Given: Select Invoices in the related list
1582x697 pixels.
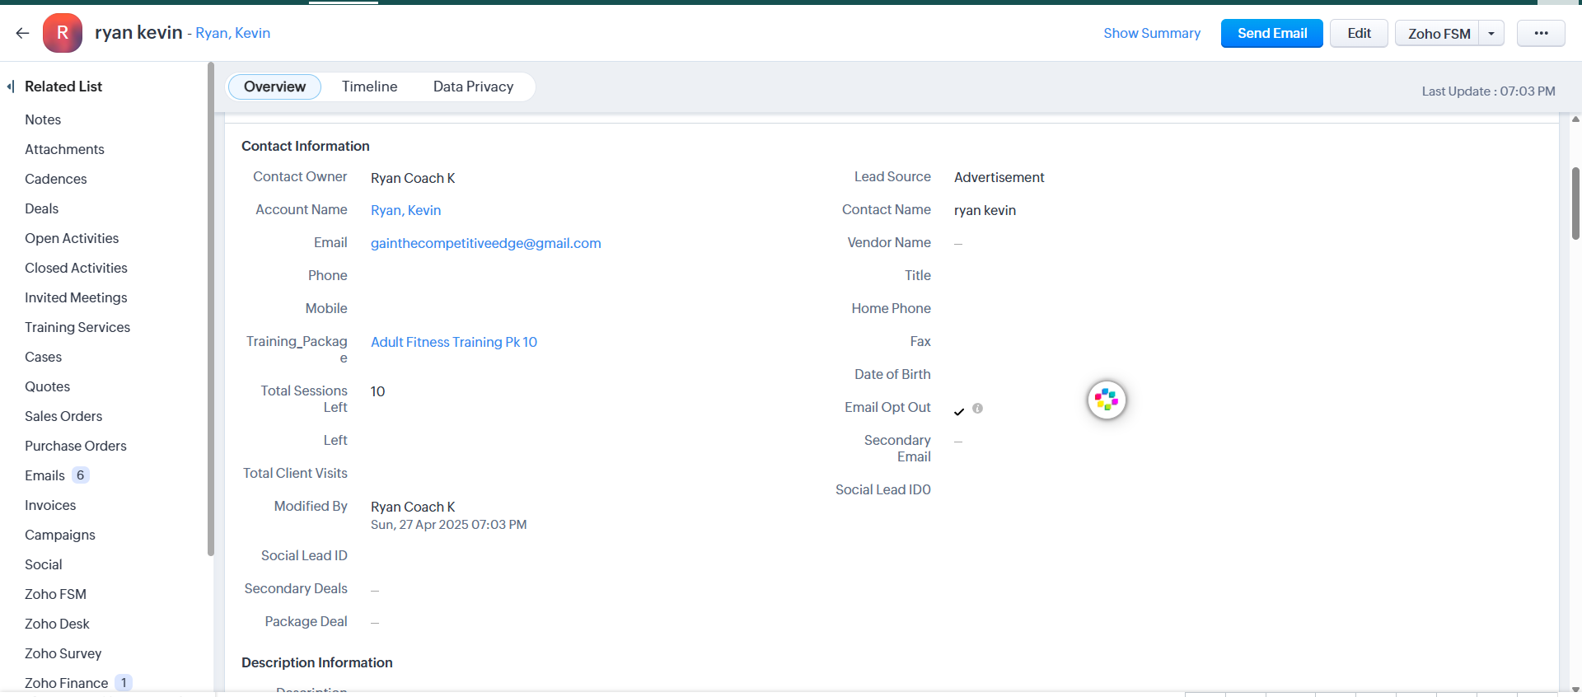Looking at the screenshot, I should tap(50, 505).
